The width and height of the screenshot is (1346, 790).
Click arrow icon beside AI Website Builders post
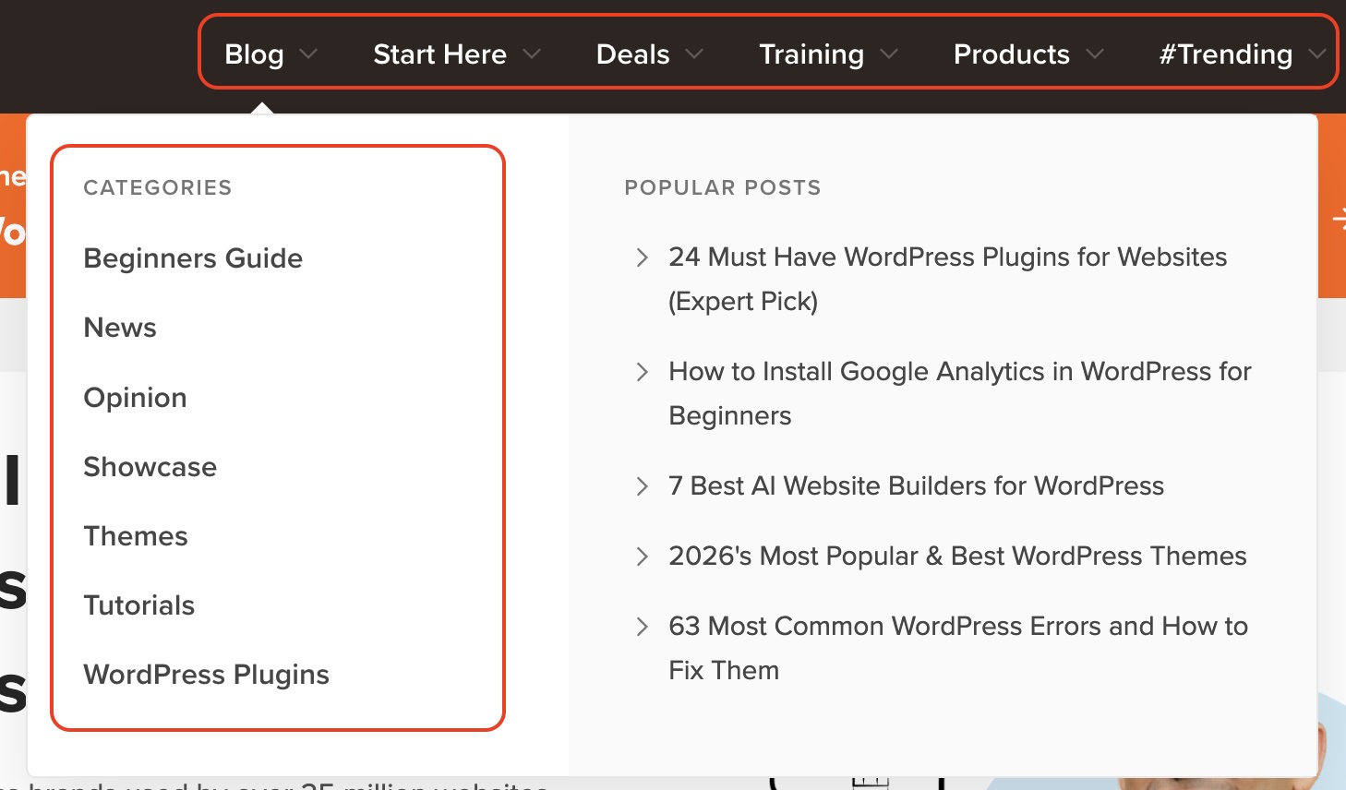point(643,486)
